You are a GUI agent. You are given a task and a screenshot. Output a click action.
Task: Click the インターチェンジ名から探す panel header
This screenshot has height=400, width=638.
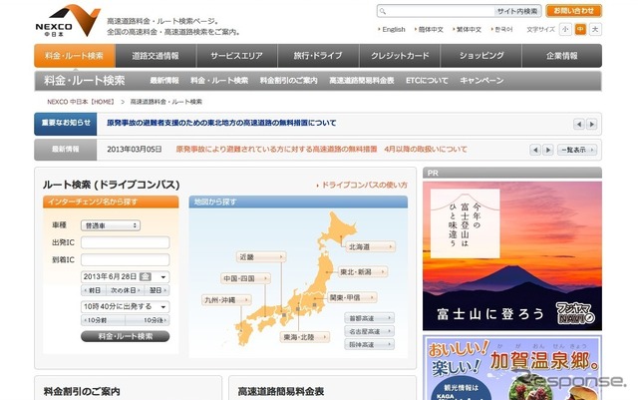point(111,202)
